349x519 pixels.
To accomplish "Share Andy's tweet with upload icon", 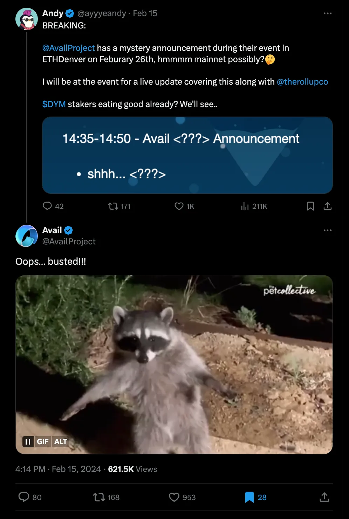I will click(328, 206).
